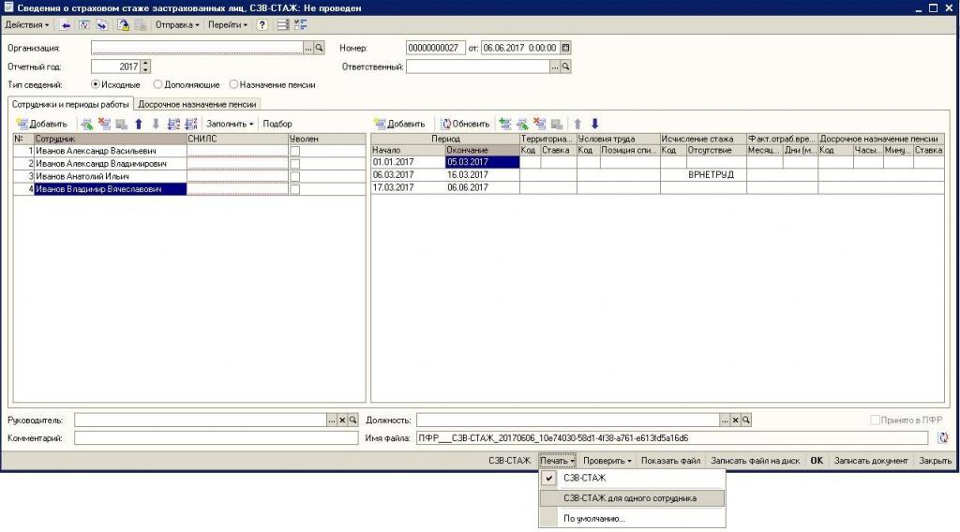The width and height of the screenshot is (960, 532).
Task: Click the regenerate file name icon
Action: tap(942, 437)
